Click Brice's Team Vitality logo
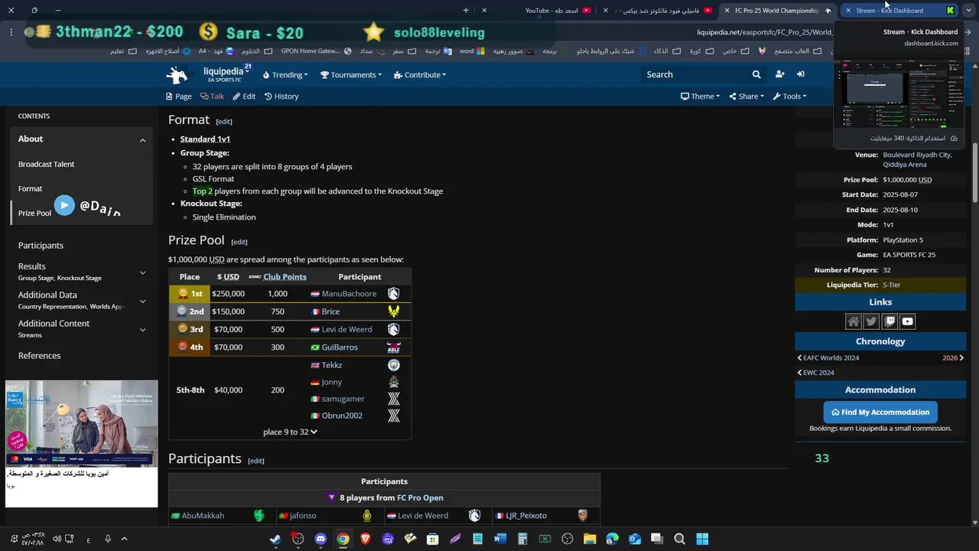 pyautogui.click(x=393, y=311)
